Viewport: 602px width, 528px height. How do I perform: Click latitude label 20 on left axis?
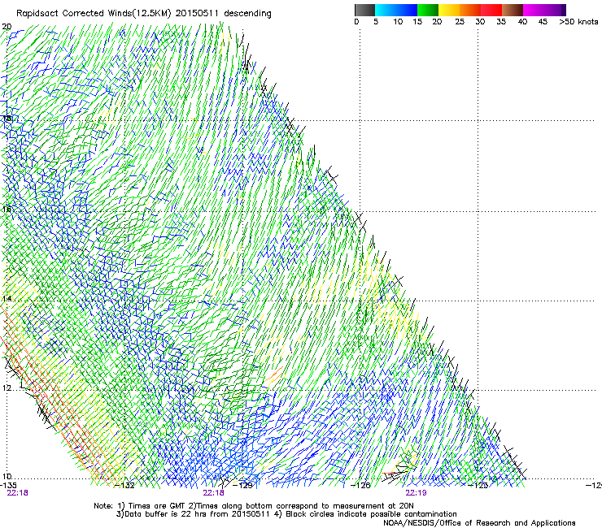[x=7, y=27]
